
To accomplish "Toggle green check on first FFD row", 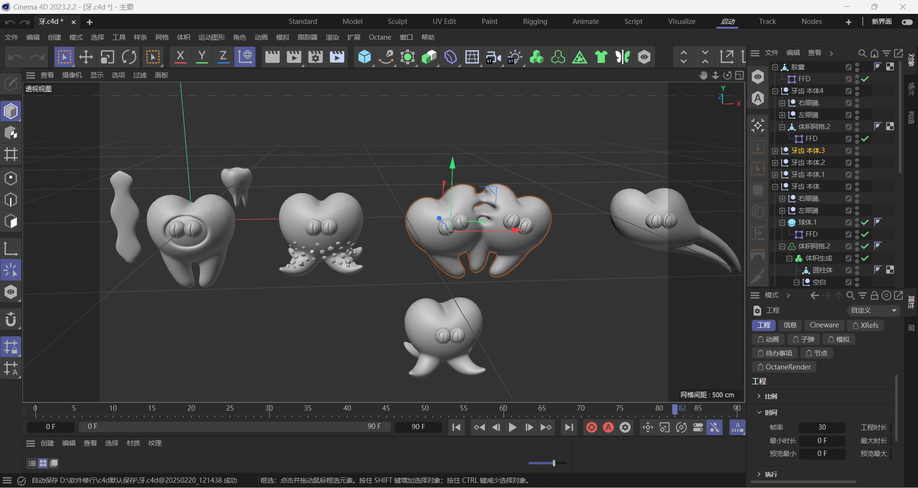I will pos(865,79).
